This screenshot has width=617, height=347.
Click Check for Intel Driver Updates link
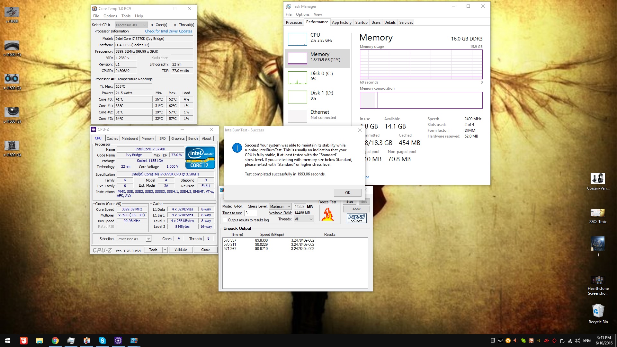168,31
